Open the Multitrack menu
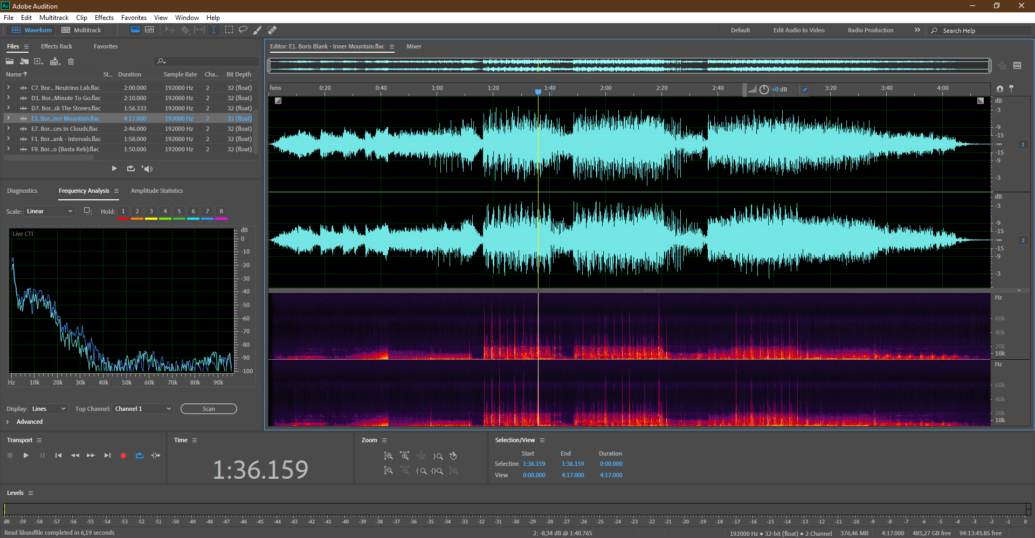Image resolution: width=1035 pixels, height=538 pixels. 54,17
